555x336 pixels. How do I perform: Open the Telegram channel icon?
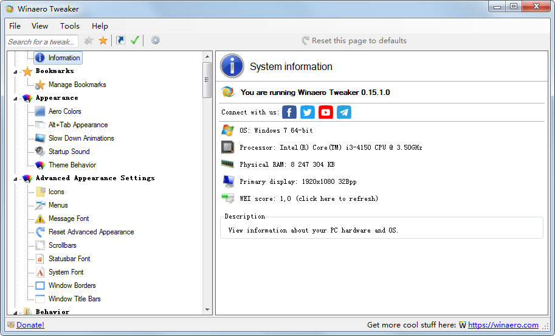tap(344, 112)
